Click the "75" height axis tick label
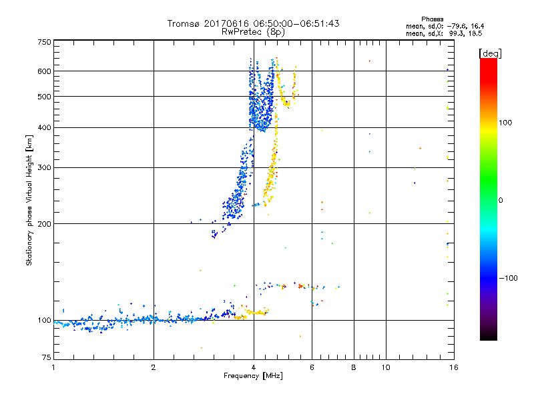The width and height of the screenshot is (534, 400). 47,357
